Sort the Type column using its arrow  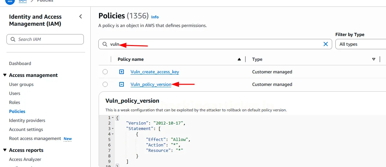[374, 59]
